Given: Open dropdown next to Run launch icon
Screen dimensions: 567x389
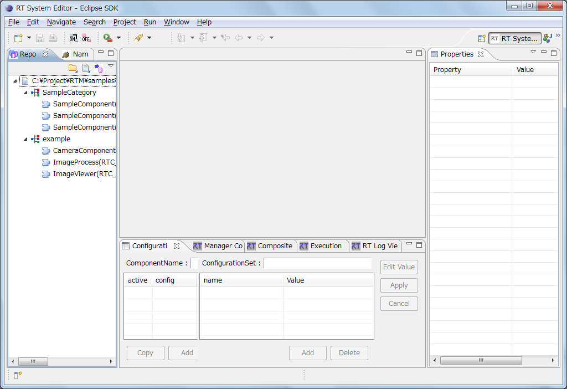Looking at the screenshot, I should [118, 38].
